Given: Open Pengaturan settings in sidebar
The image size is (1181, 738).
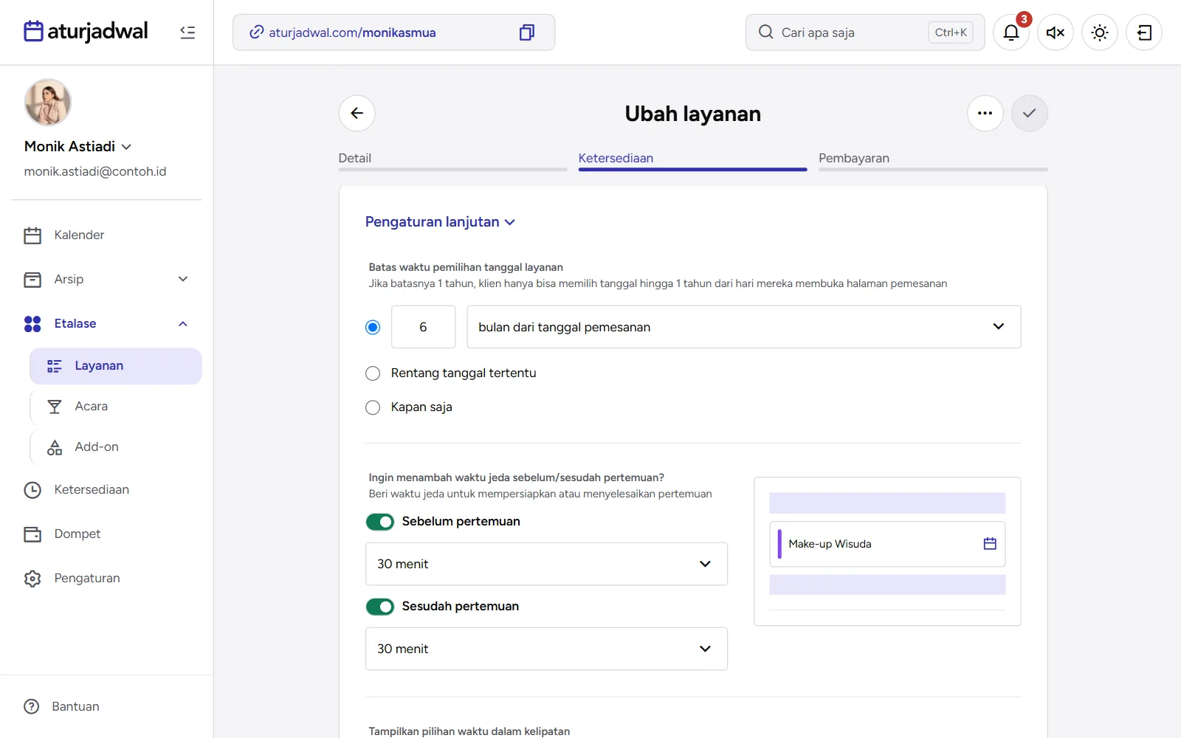Looking at the screenshot, I should [x=107, y=579].
